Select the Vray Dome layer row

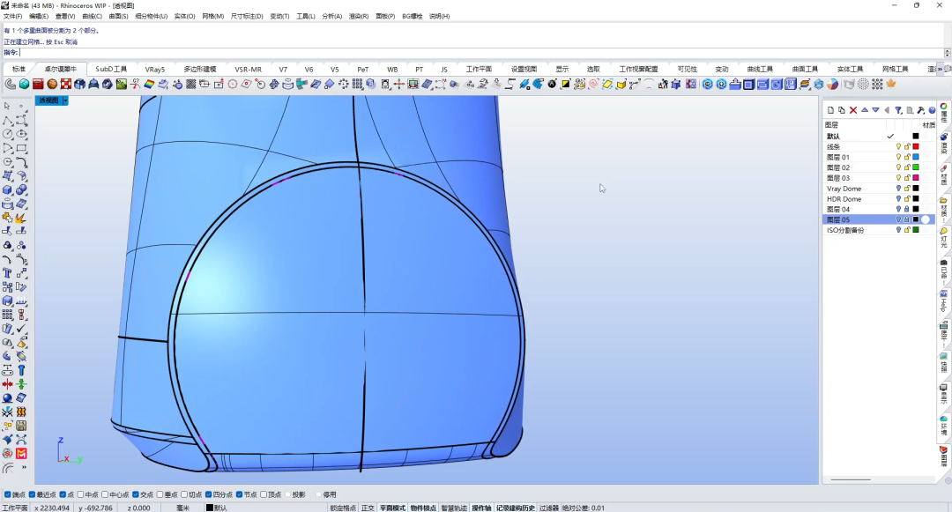coord(879,189)
